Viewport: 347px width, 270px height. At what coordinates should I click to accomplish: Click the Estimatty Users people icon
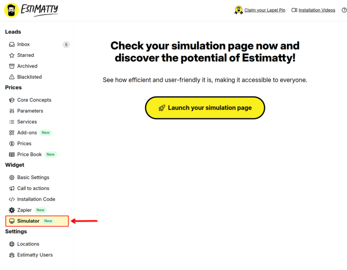click(x=12, y=255)
